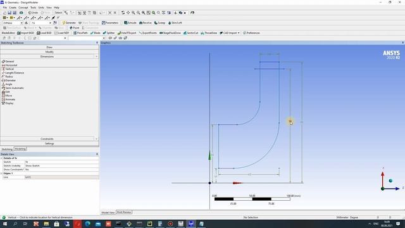Select the Pan tool icon
This screenshot has width=405, height=228.
pyautogui.click(x=128, y=13)
